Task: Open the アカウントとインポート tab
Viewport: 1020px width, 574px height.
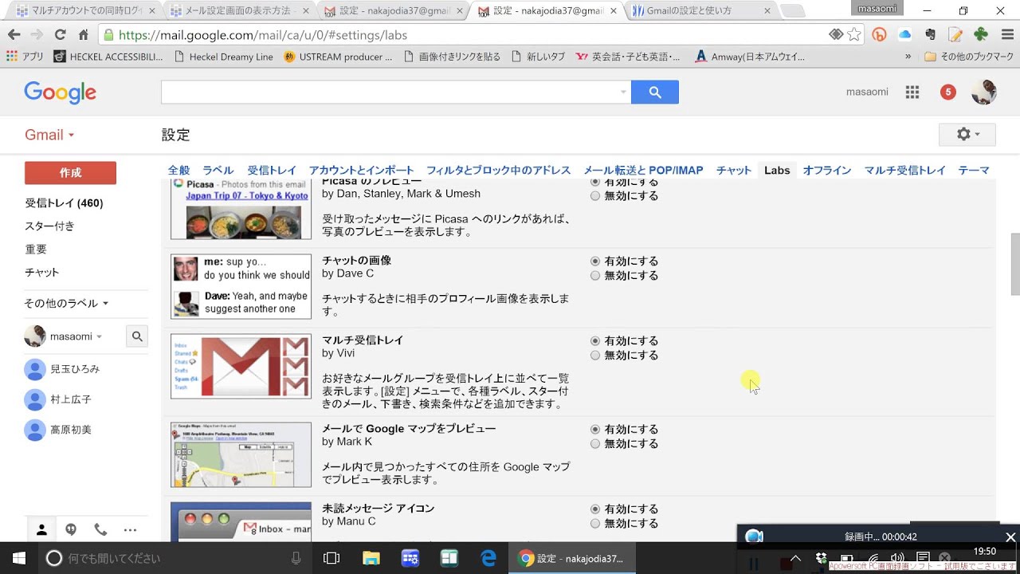Action: [x=362, y=170]
